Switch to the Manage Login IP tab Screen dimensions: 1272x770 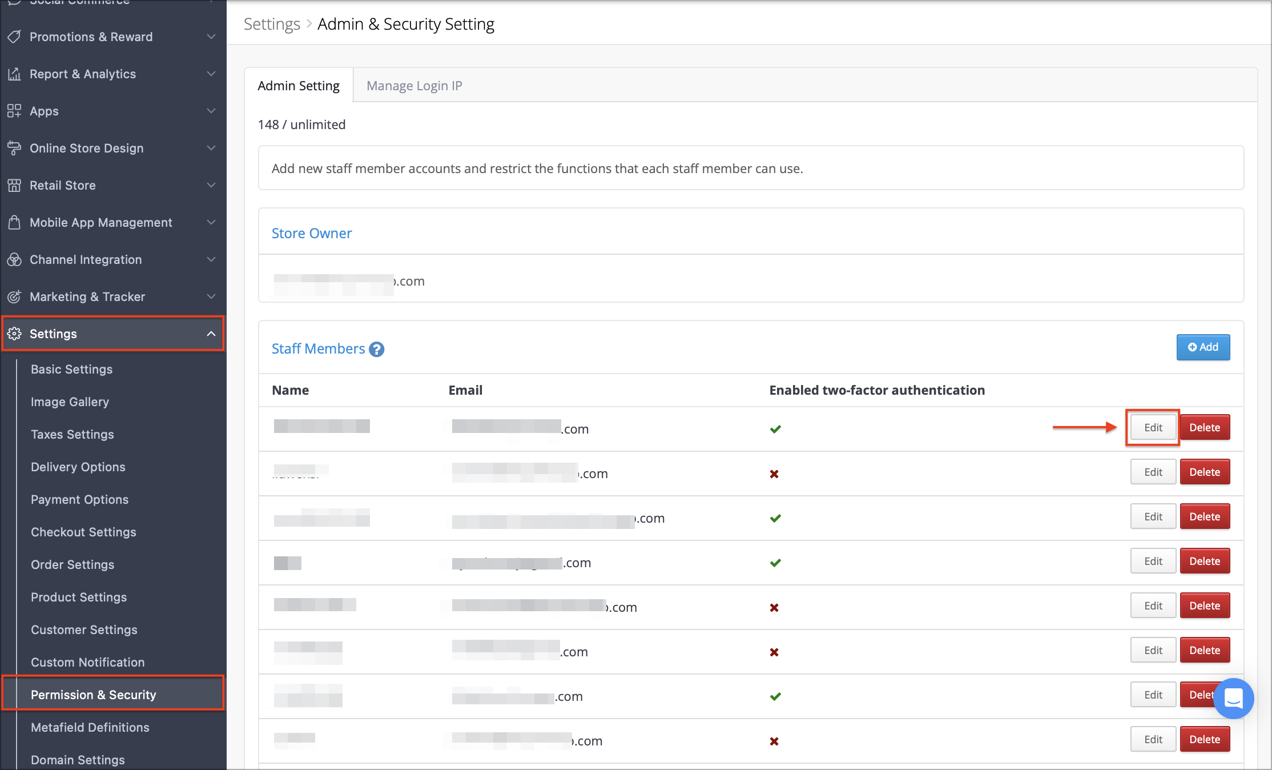(414, 86)
